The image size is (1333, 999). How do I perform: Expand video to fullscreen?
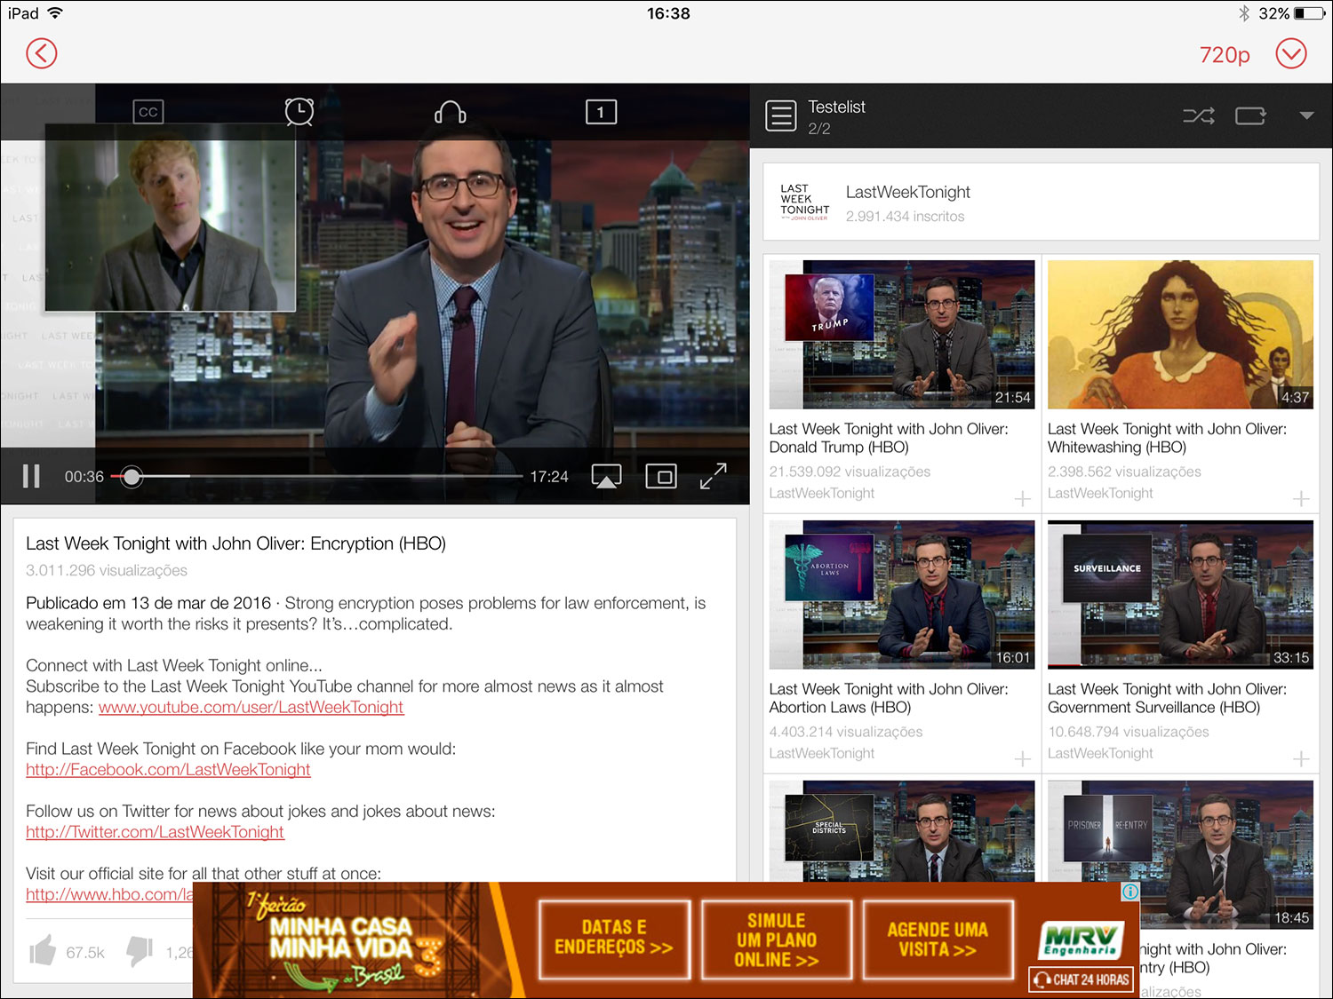(714, 477)
